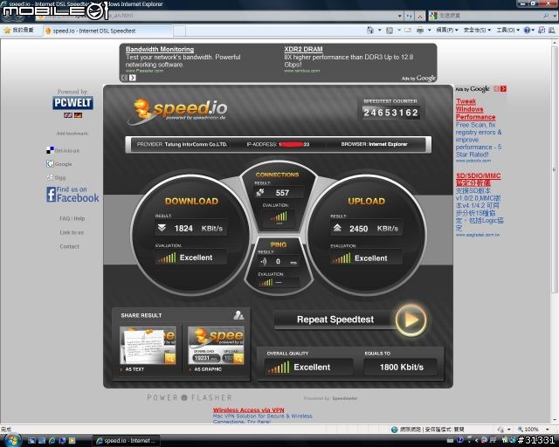
Task: Switch language with the German flag icon
Action: pos(78,115)
